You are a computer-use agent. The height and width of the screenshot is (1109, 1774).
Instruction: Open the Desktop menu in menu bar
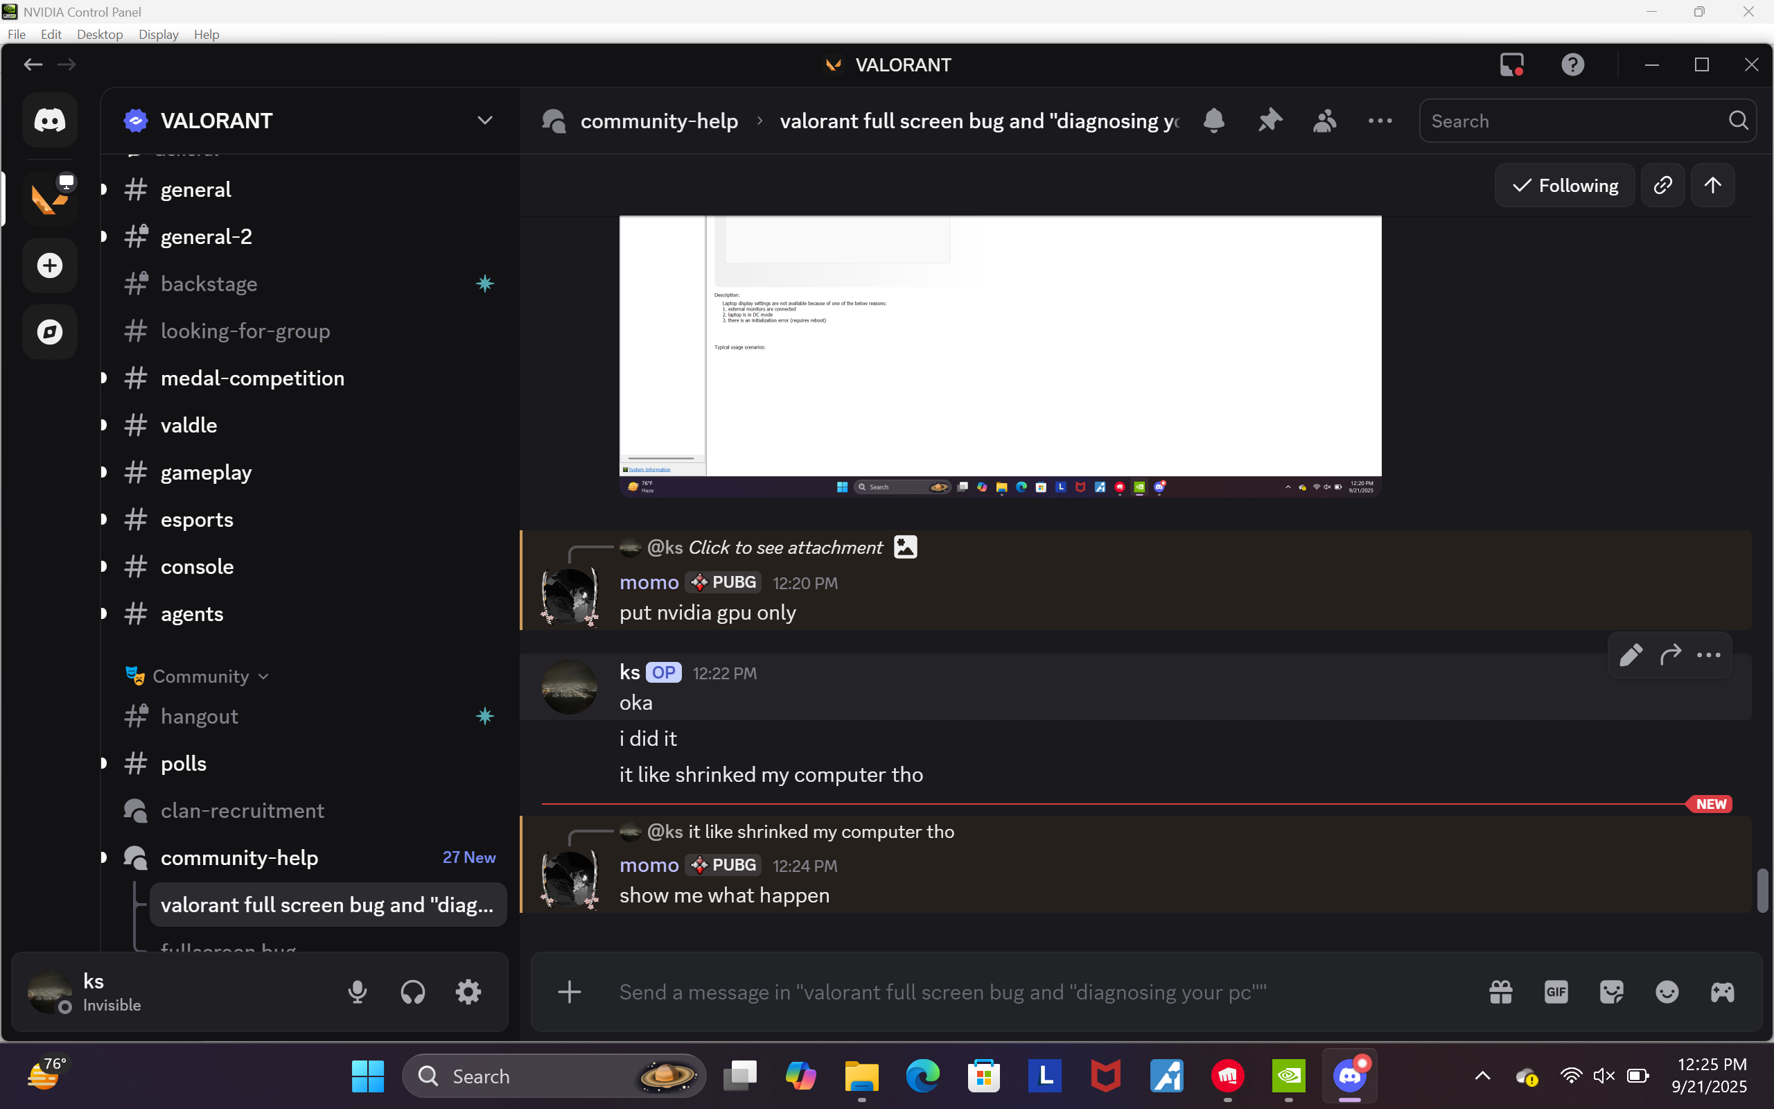pyautogui.click(x=100, y=35)
